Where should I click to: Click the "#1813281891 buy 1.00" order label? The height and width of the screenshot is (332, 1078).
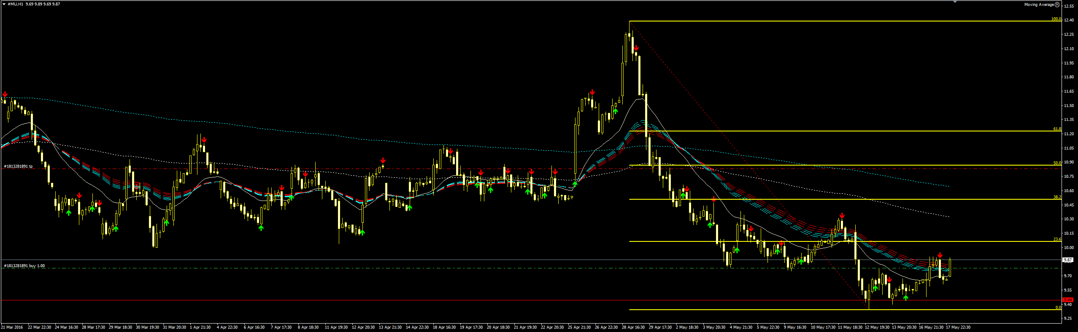pyautogui.click(x=24, y=266)
